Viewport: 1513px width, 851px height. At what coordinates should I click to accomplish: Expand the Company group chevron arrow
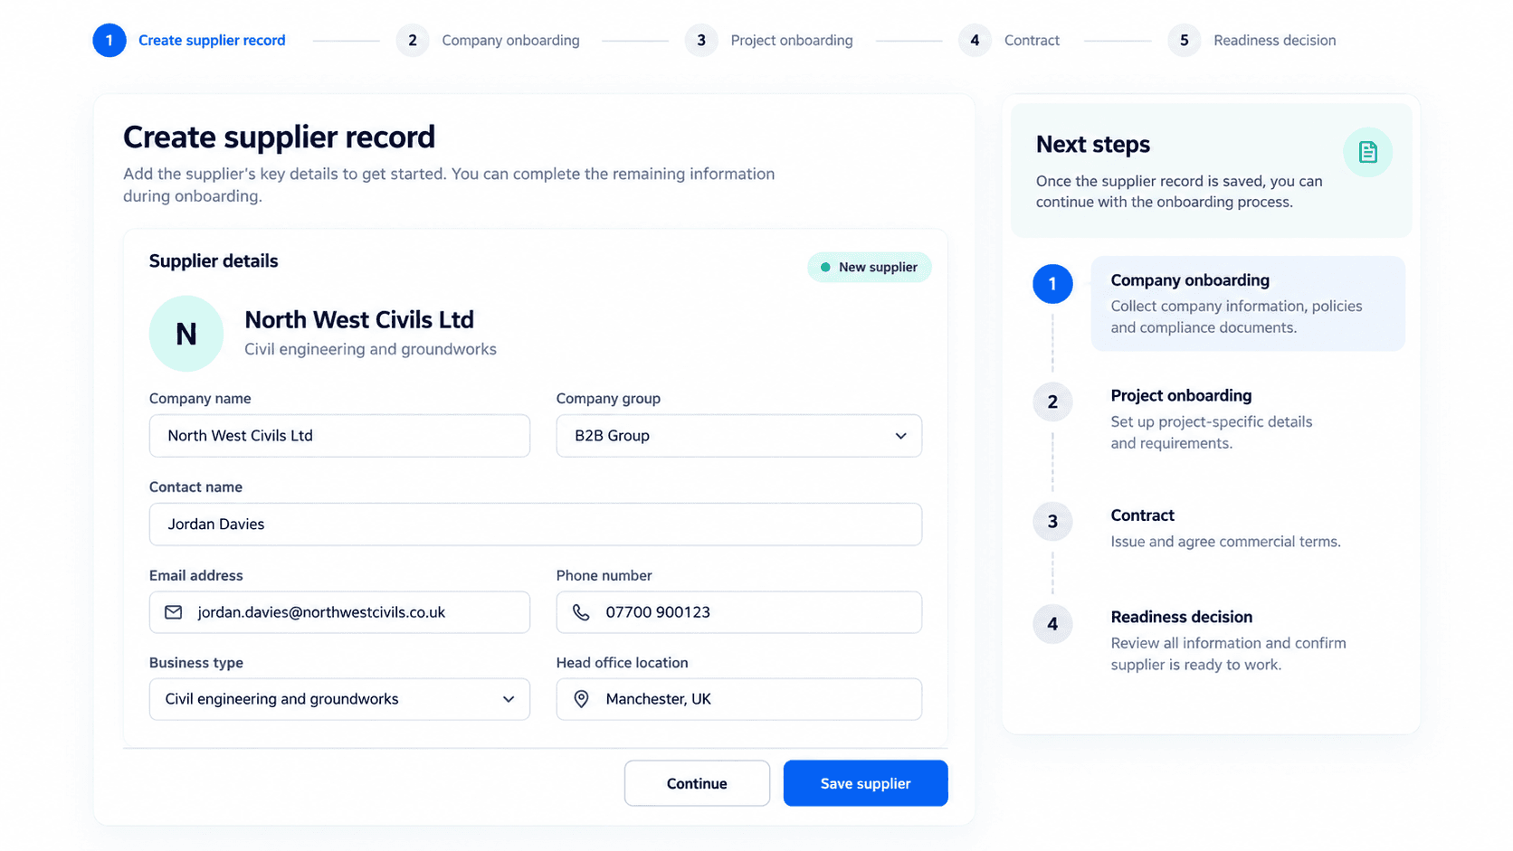[901, 436]
